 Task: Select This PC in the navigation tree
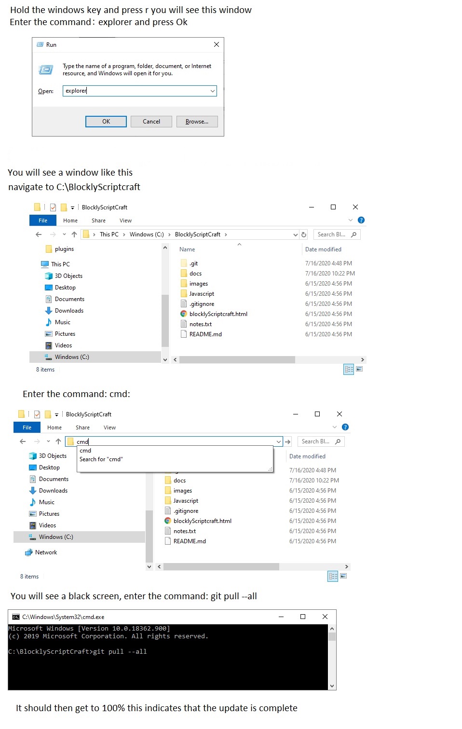point(60,264)
